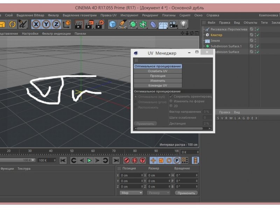
Task: Open keyframe selection question-mark button
Action: (142, 160)
